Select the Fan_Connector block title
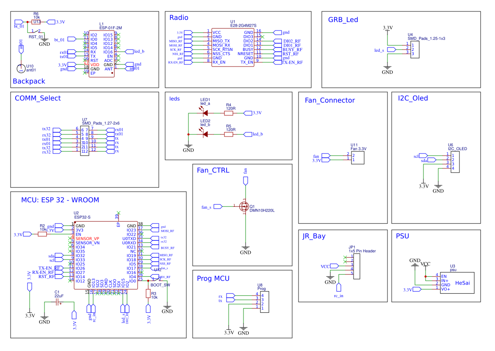The image size is (495, 351). [330, 100]
